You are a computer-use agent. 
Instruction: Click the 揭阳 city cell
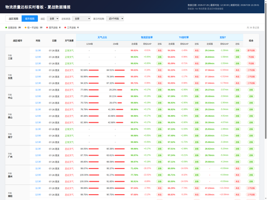(x=18, y=193)
